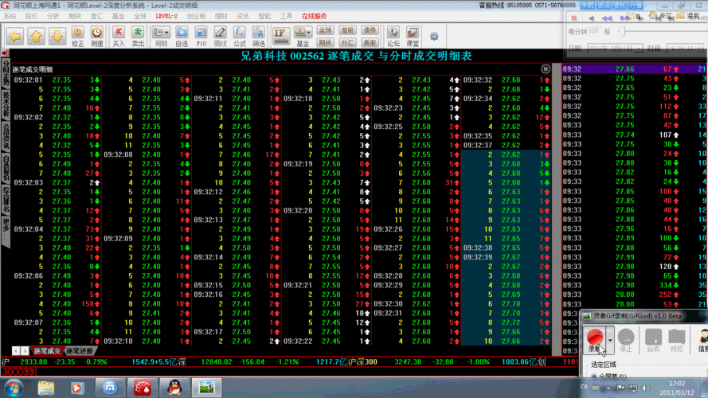
Task: Open the 基金 fund dropdown arrow
Action: click(x=309, y=33)
